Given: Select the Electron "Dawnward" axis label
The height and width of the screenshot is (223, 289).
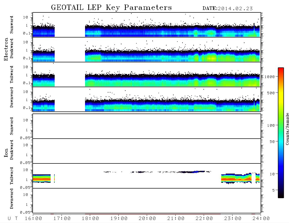Looking at the screenshot, I should click(x=12, y=98).
